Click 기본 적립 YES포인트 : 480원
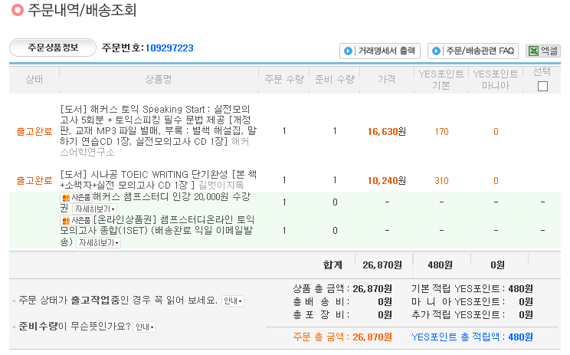 pos(472,289)
